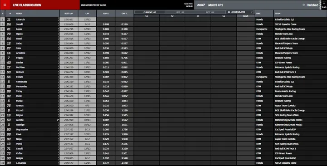This screenshot has width=327, height=166.
Task: Click Nepa's gap value 1.950
Action: pyautogui.click(x=124, y=139)
